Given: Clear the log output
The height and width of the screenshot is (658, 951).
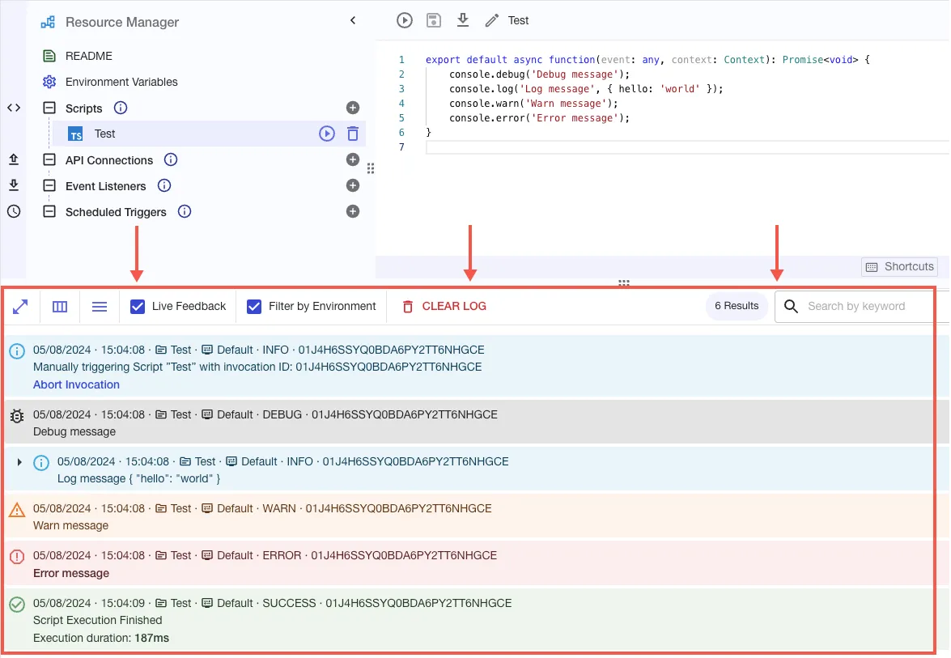Looking at the screenshot, I should click(x=444, y=307).
